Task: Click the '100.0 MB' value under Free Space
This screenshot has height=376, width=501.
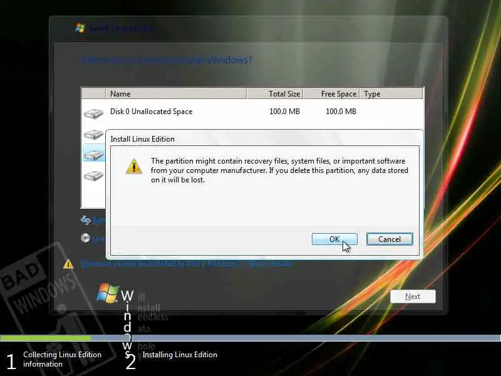Action: tap(341, 112)
